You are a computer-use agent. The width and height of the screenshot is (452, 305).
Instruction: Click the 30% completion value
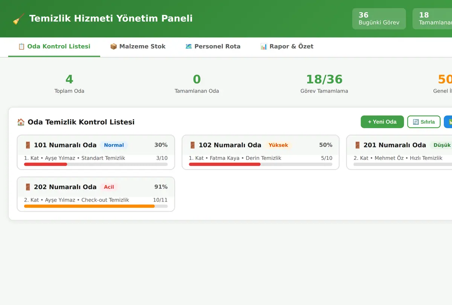pyautogui.click(x=161, y=145)
